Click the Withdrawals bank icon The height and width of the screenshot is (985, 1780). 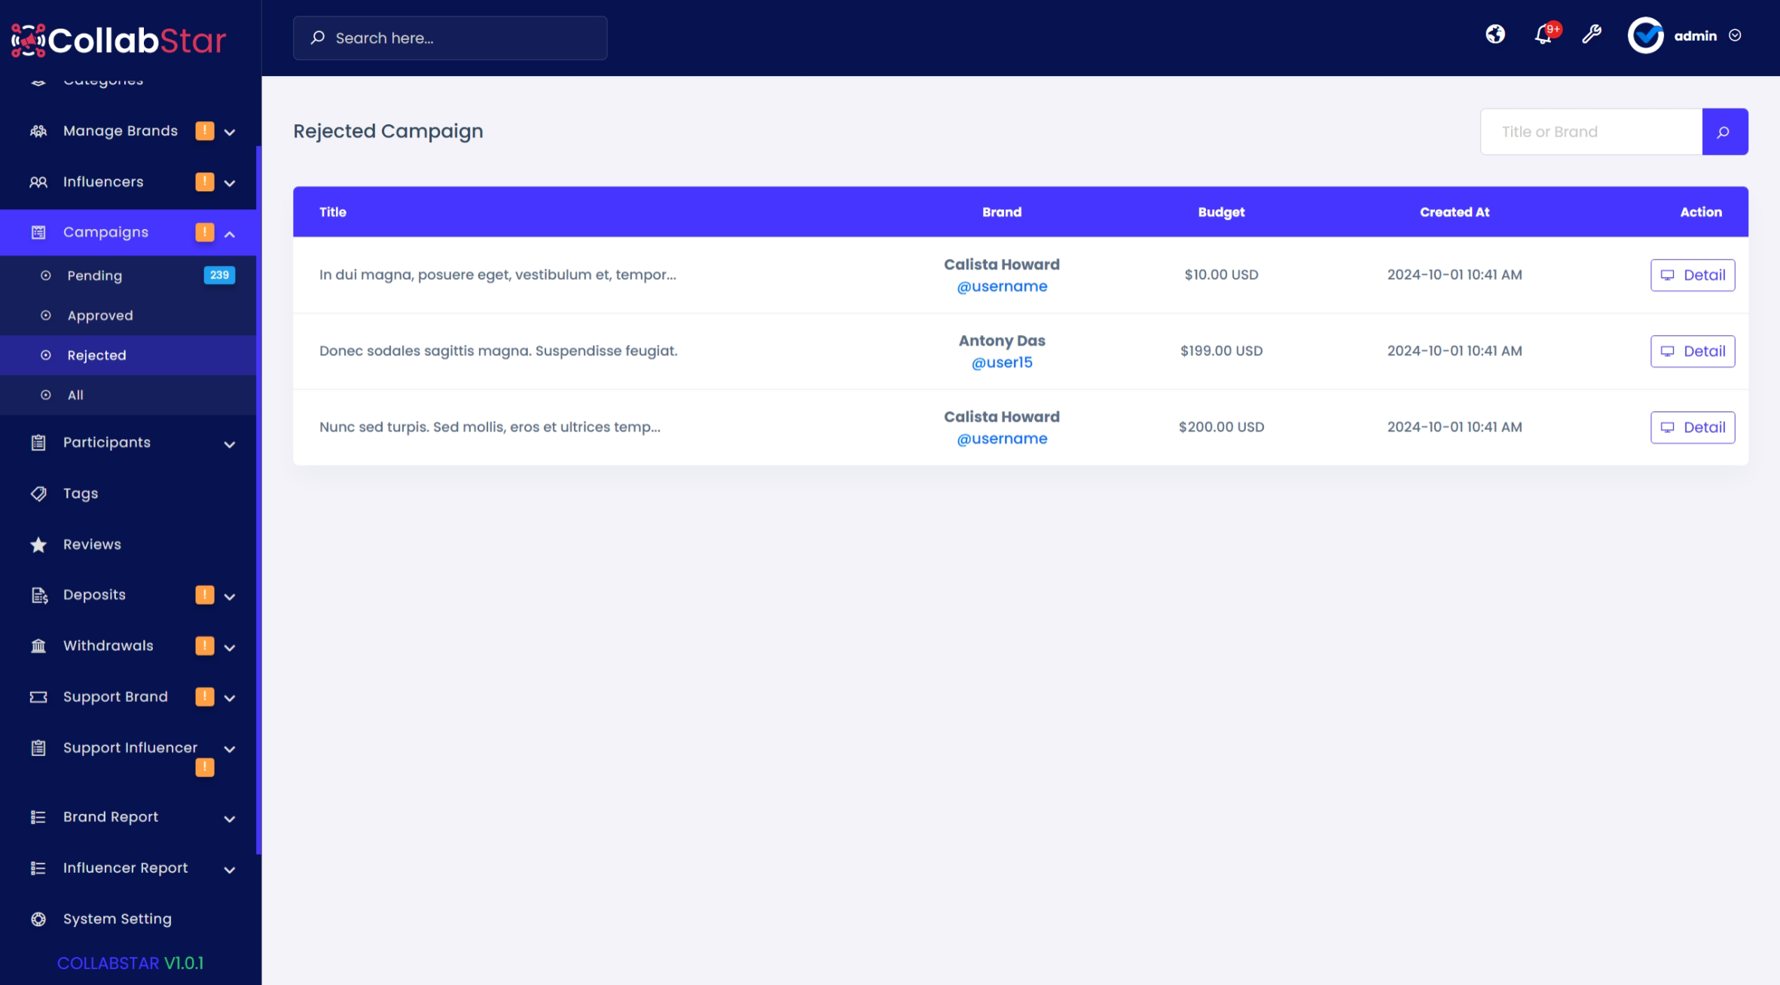(x=38, y=646)
